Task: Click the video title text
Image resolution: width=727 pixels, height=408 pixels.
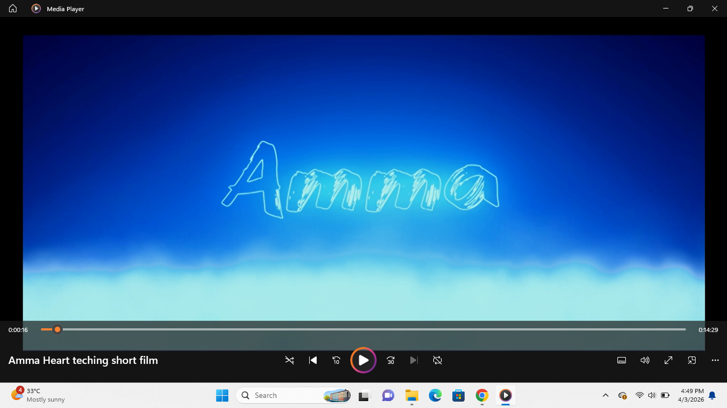Action: point(83,360)
